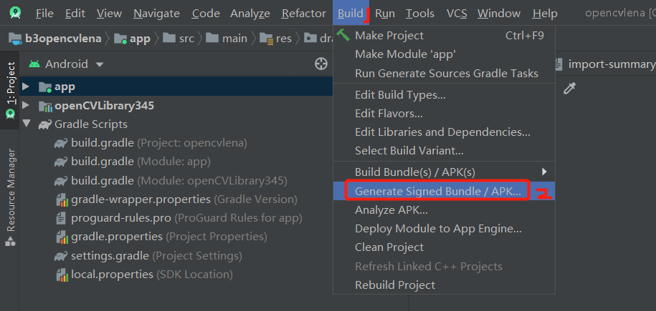Open the VCS menu
The height and width of the screenshot is (311, 656).
pyautogui.click(x=457, y=14)
